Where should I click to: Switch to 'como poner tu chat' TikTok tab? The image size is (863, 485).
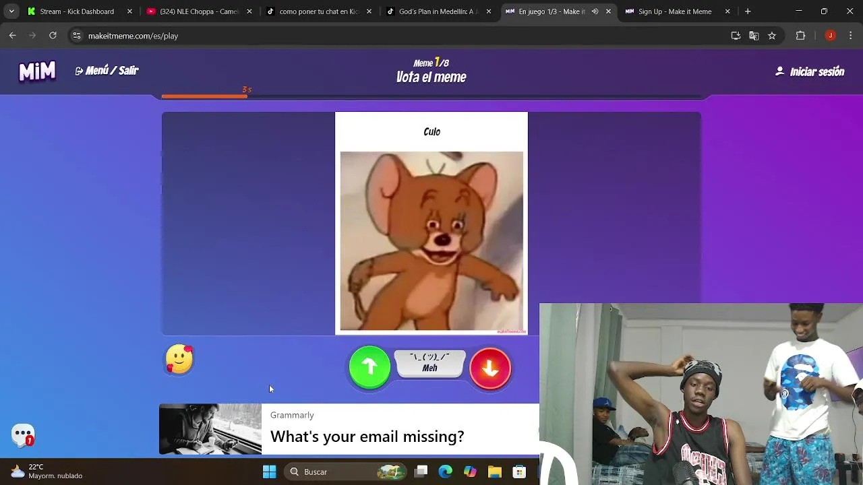(x=319, y=11)
